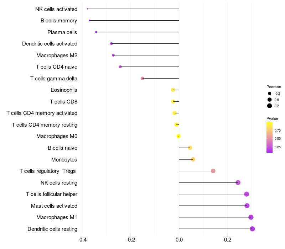The width and height of the screenshot is (285, 249).
Task: Click the -0.4 x-axis tick label
Action: 82,240
